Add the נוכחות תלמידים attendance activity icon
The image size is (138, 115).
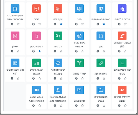tap(122, 9)
